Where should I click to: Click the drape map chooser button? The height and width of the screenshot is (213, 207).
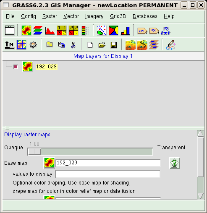49,197
